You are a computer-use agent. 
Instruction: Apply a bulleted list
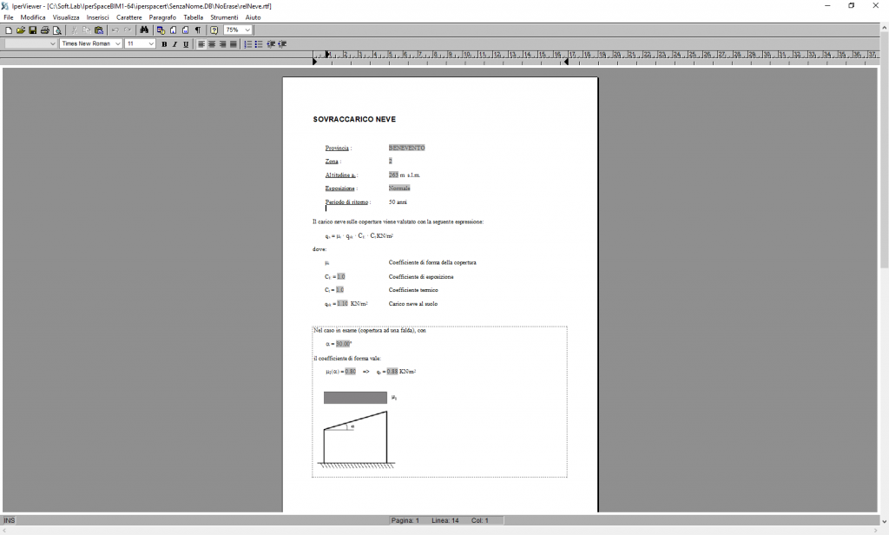(x=259, y=43)
